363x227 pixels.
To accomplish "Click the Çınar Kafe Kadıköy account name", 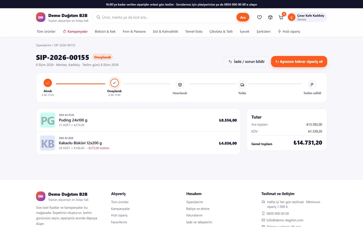I will point(311,16).
